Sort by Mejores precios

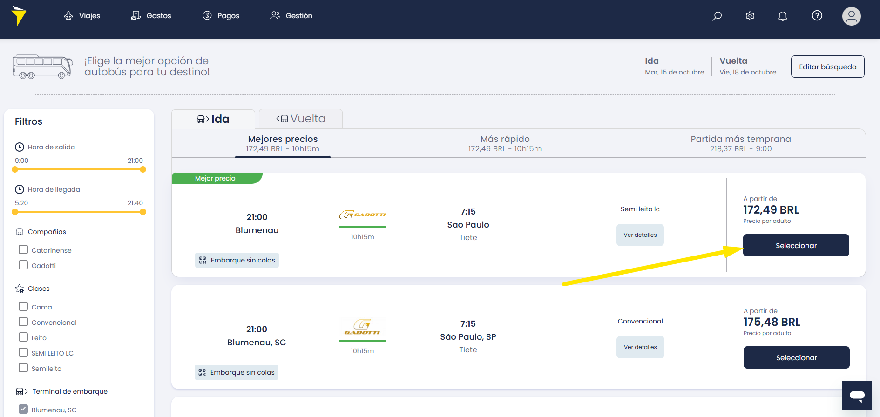click(x=283, y=143)
